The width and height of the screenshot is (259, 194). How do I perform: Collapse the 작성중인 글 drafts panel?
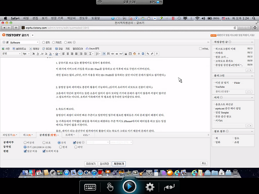tap(252, 42)
